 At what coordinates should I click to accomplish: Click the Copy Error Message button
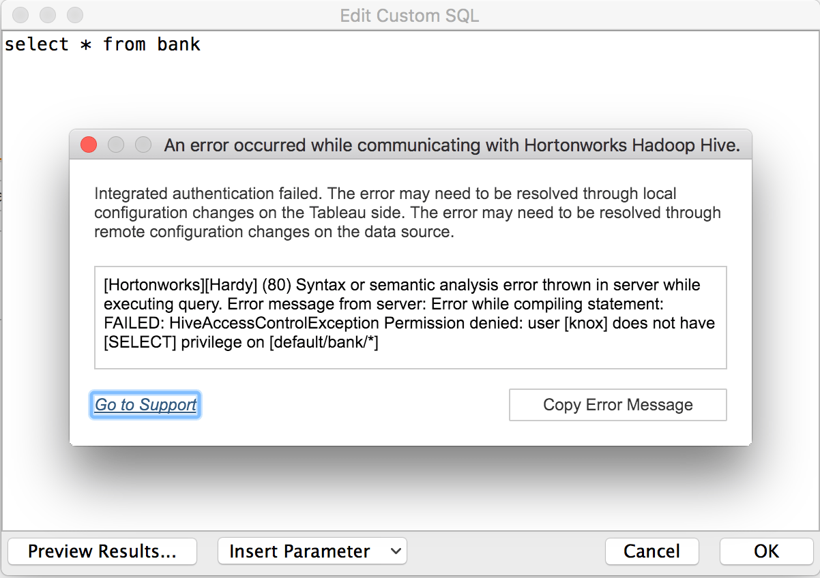(x=617, y=405)
